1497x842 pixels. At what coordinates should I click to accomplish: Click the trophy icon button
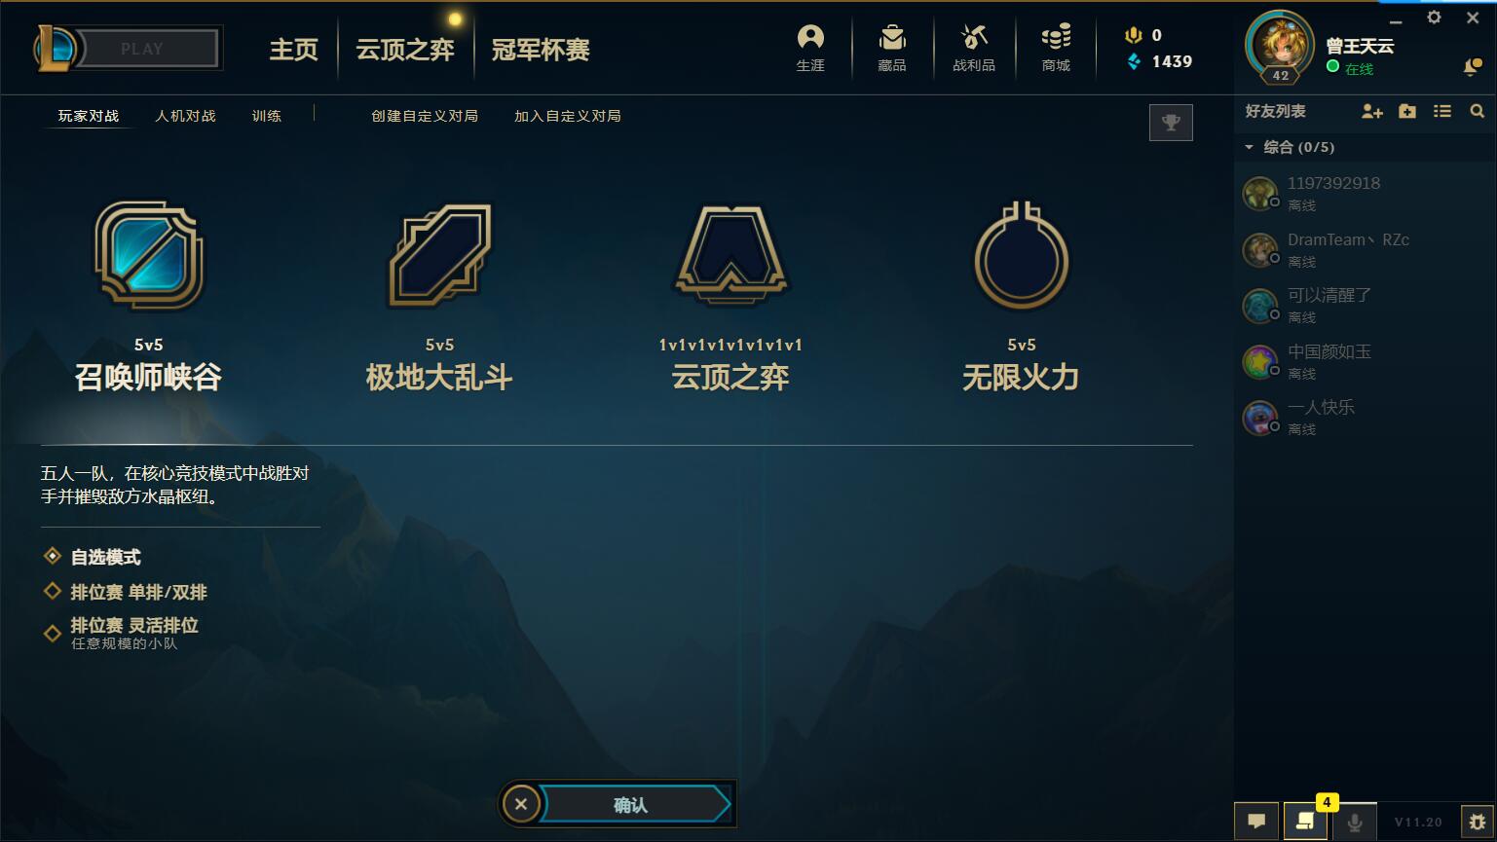[1171, 123]
